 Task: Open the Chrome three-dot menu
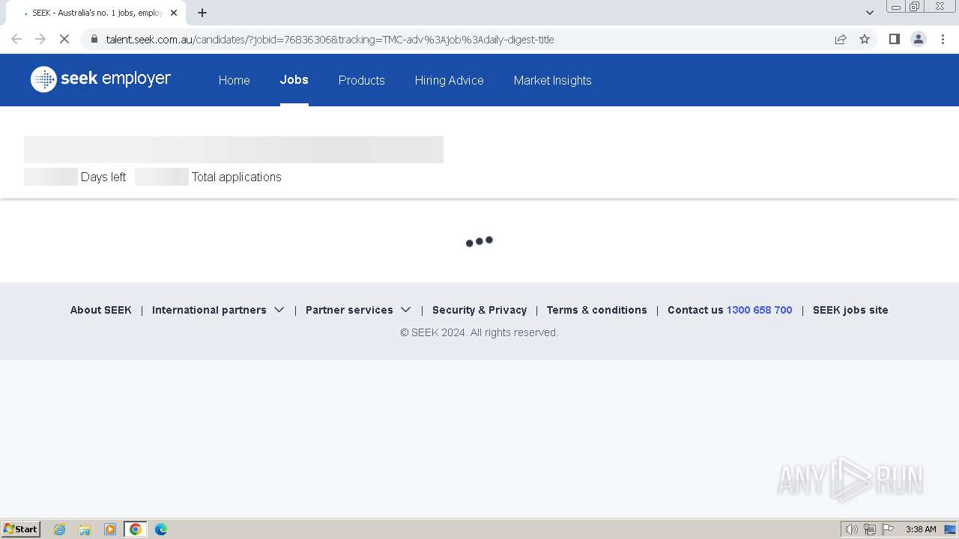[x=943, y=39]
